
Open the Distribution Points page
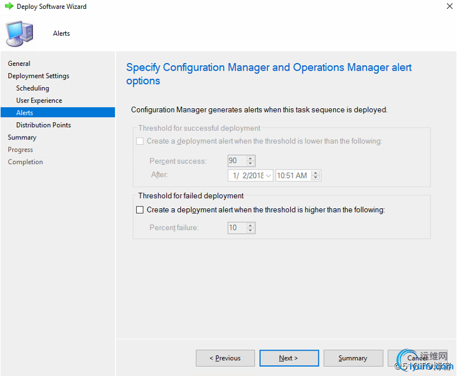tap(43, 125)
